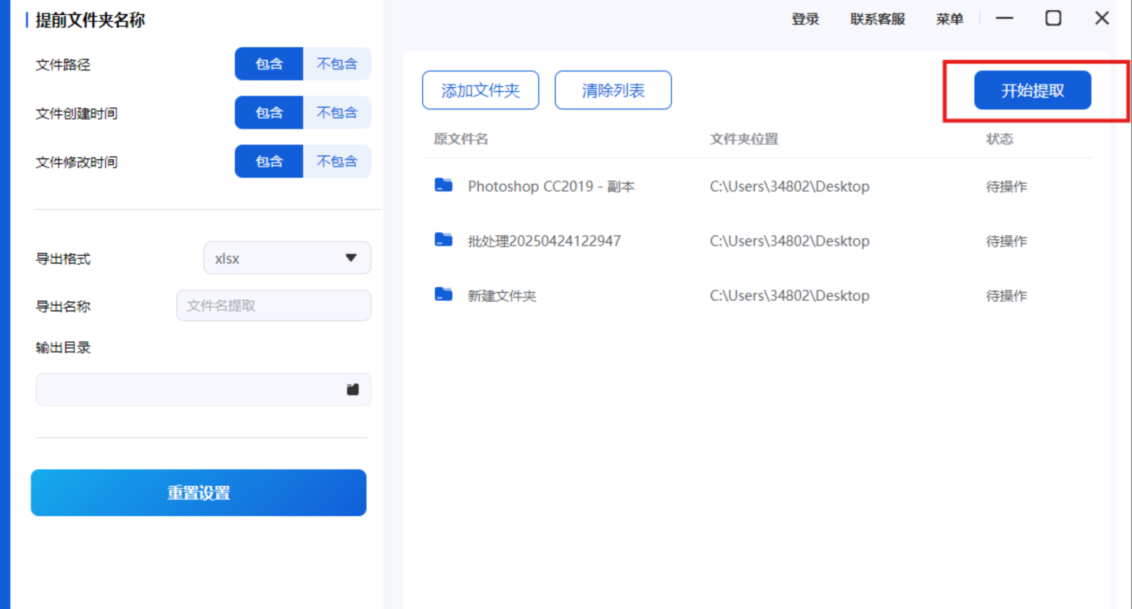Click path cell of 批处理20250424122947 row

point(789,241)
